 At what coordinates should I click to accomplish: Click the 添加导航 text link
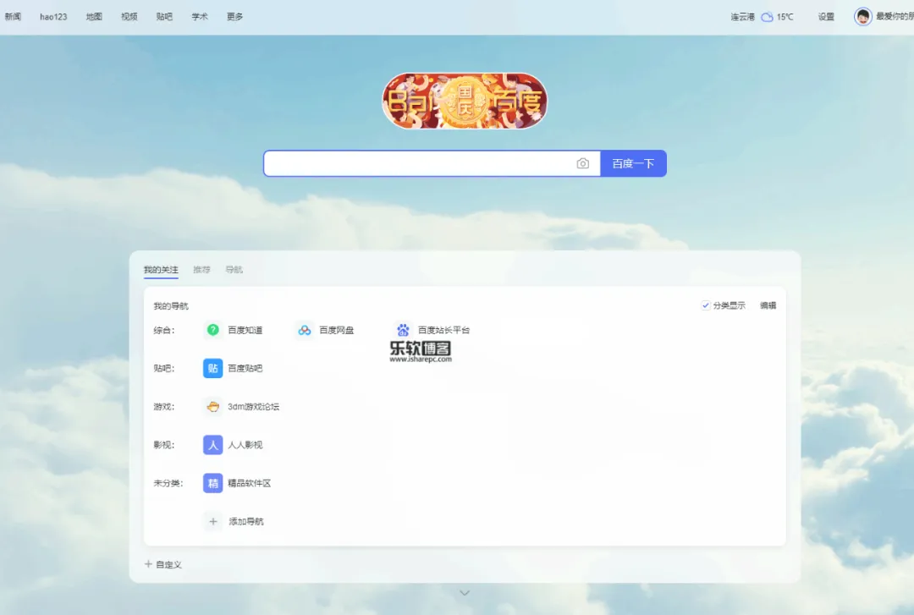[x=246, y=522]
